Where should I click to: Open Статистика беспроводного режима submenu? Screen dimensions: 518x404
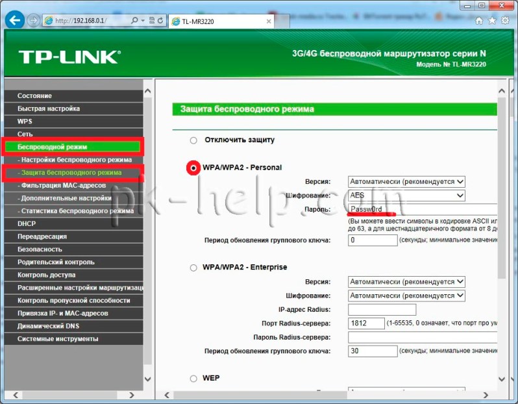coord(73,211)
